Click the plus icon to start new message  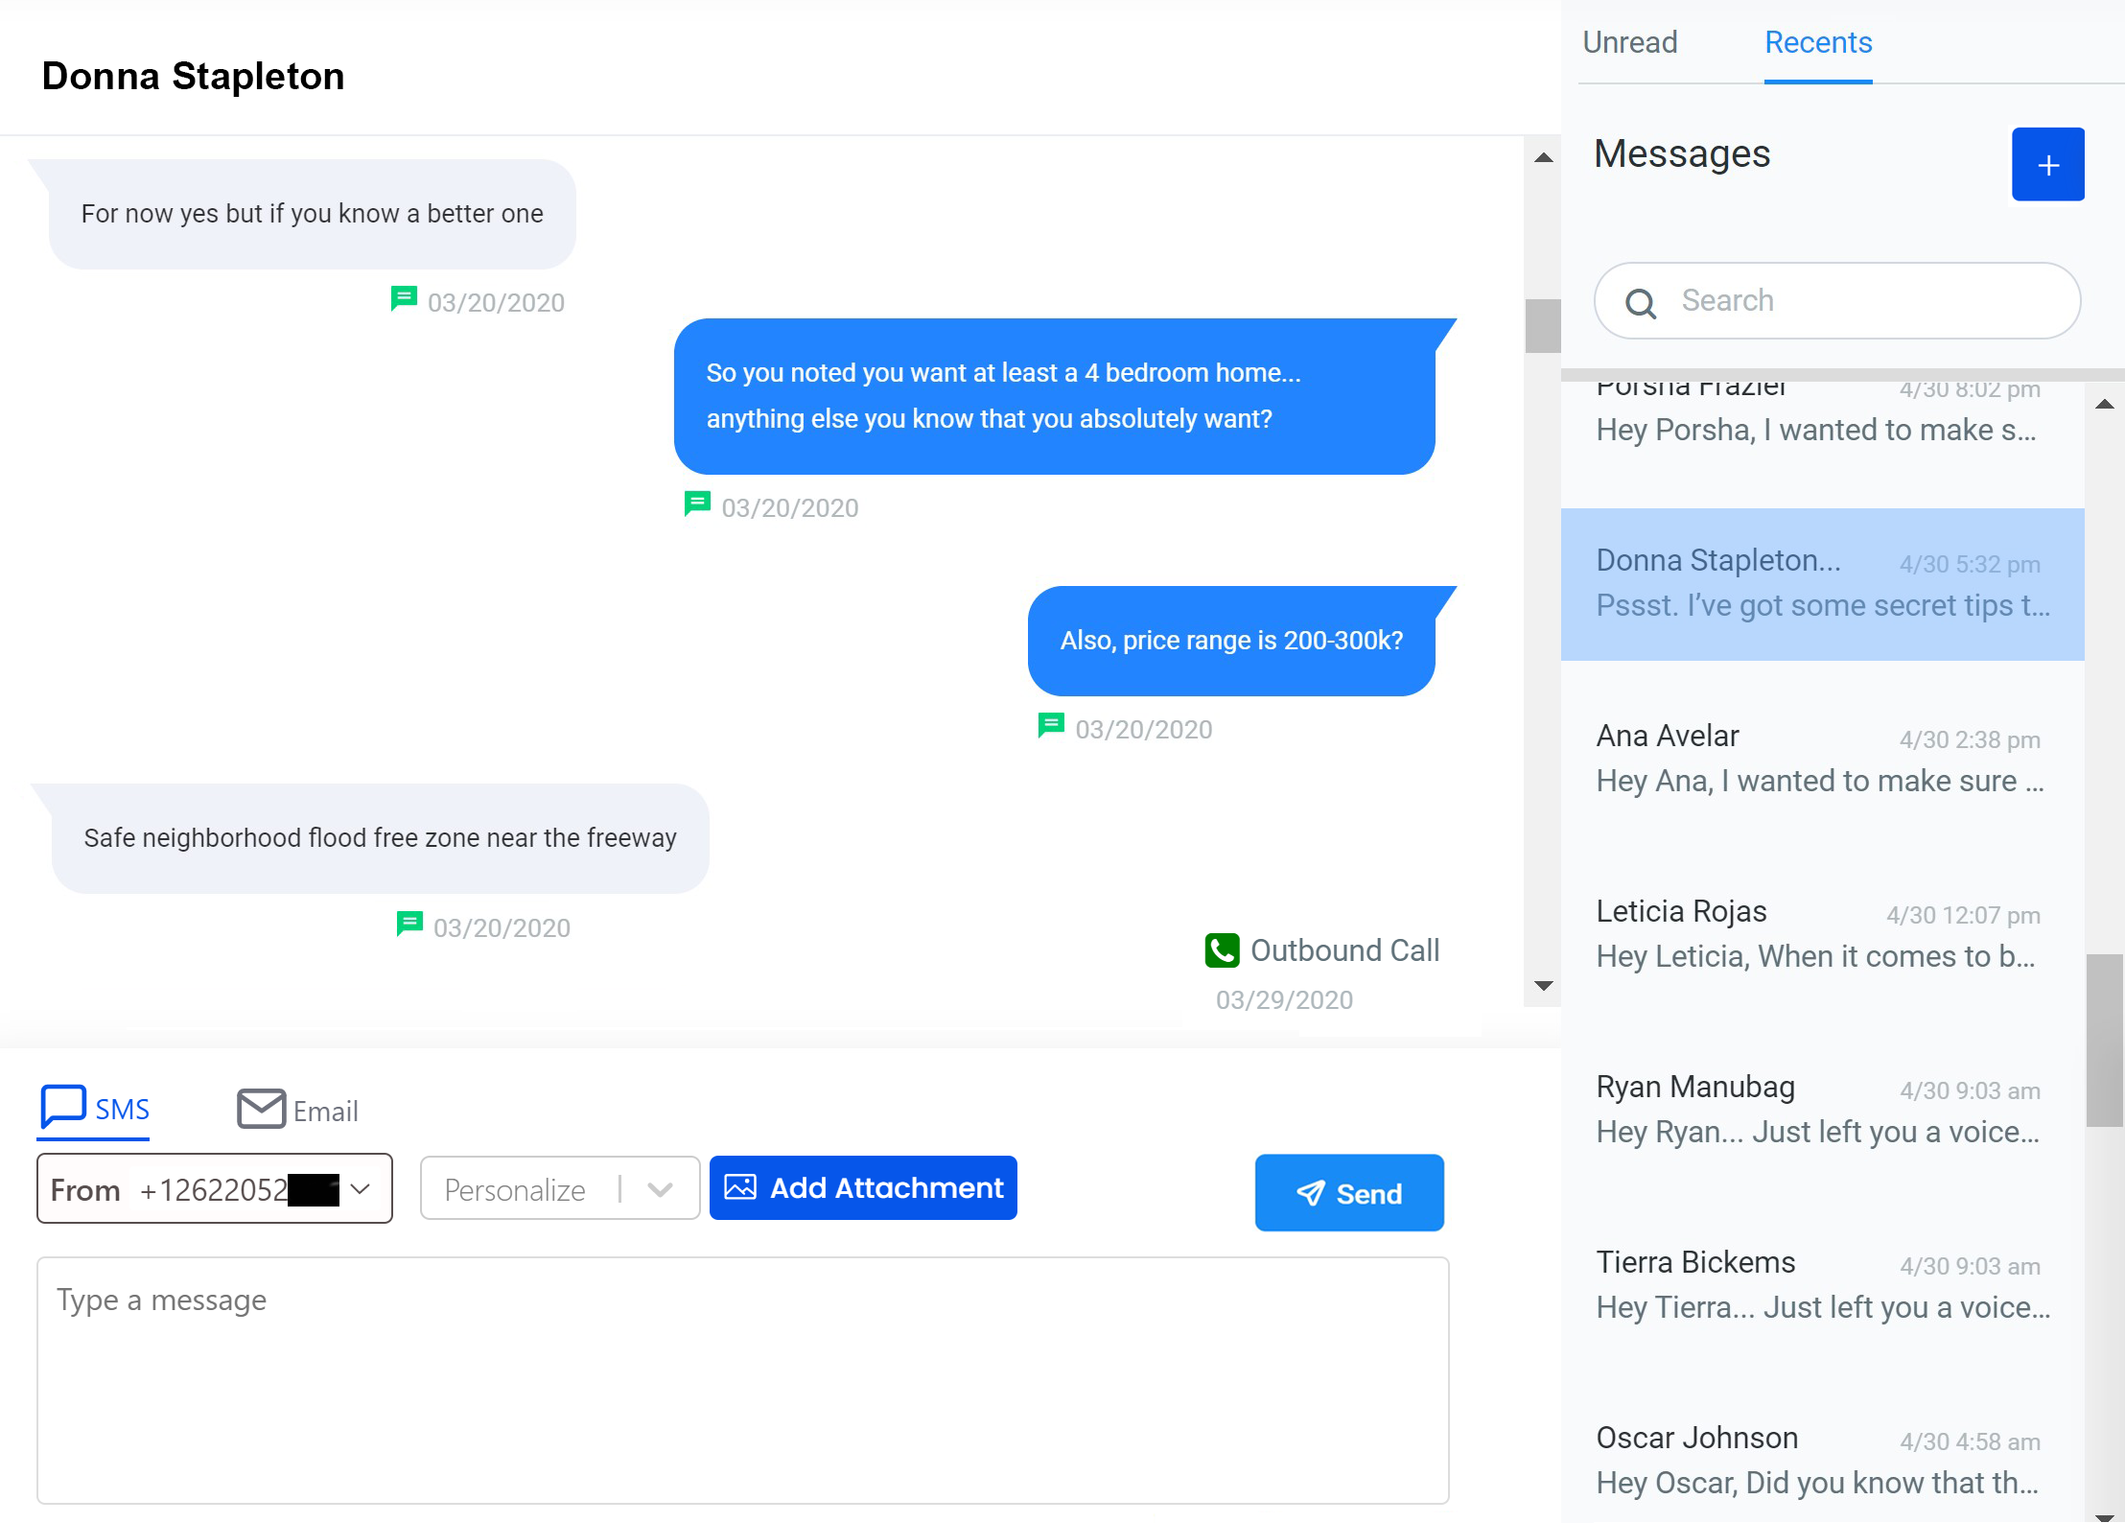pos(2047,165)
